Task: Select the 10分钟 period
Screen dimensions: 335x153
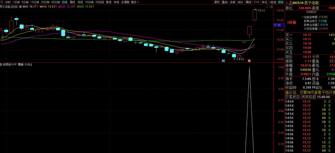Action: (x=89, y=2)
